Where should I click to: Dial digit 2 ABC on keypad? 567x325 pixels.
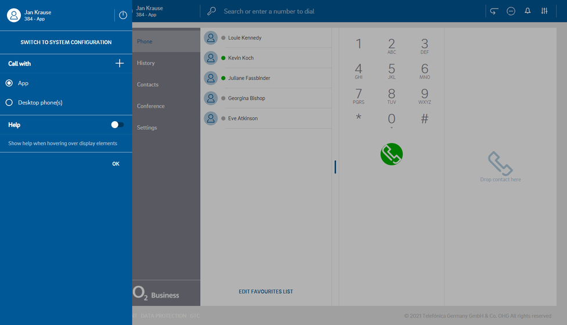392,46
